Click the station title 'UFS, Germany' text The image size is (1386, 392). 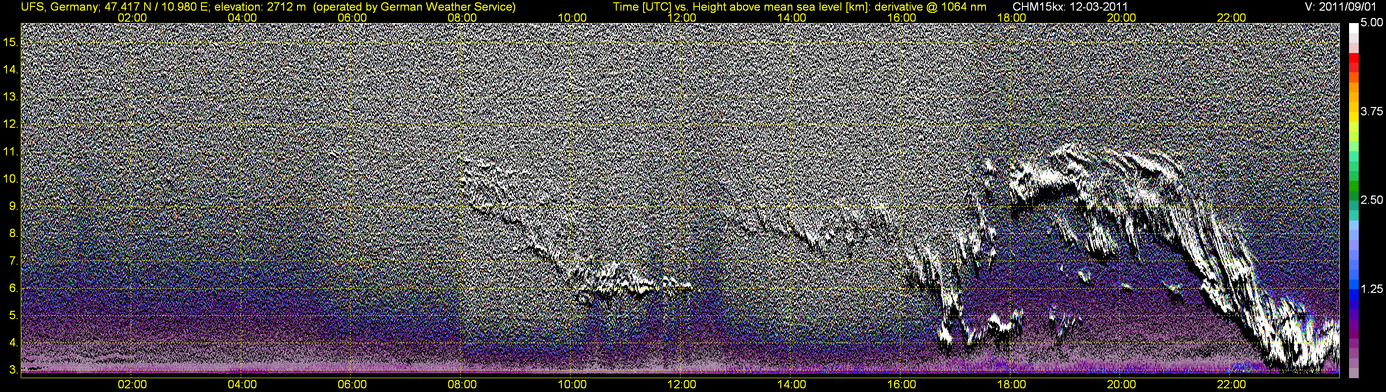[59, 7]
